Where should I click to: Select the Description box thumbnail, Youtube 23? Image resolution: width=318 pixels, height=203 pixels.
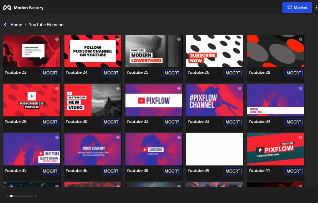tap(32, 51)
